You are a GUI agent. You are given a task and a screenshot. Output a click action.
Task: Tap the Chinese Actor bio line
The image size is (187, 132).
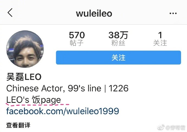67,88
